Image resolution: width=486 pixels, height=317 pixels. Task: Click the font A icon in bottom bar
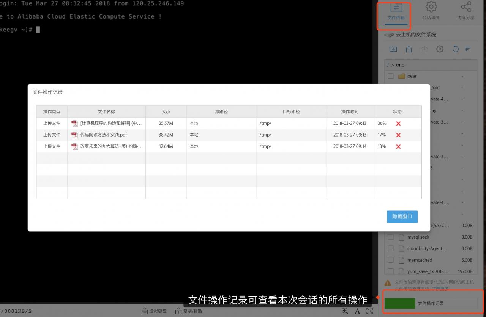(x=357, y=311)
